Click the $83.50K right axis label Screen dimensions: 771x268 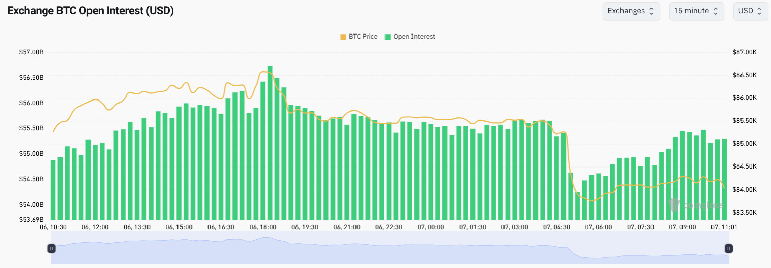[745, 213]
